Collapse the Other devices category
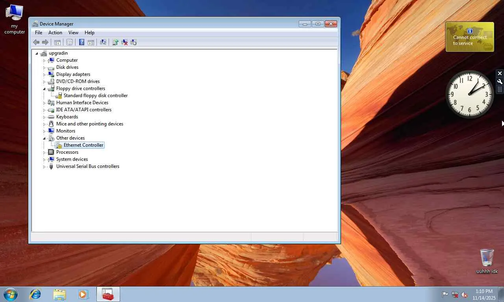 [44, 138]
